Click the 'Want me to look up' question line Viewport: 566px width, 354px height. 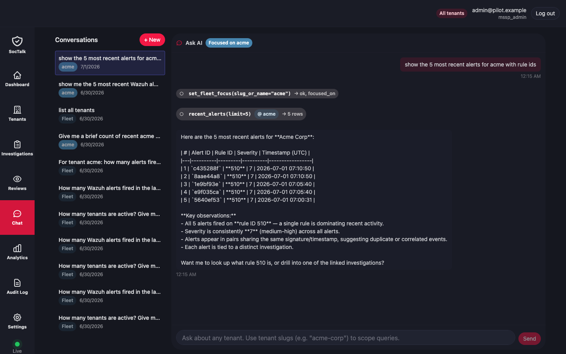283,263
